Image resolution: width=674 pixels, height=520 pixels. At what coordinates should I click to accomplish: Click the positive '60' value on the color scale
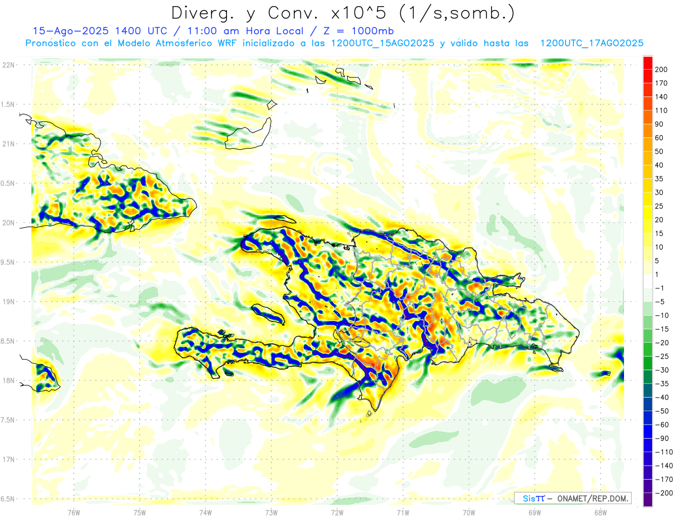pyautogui.click(x=661, y=138)
